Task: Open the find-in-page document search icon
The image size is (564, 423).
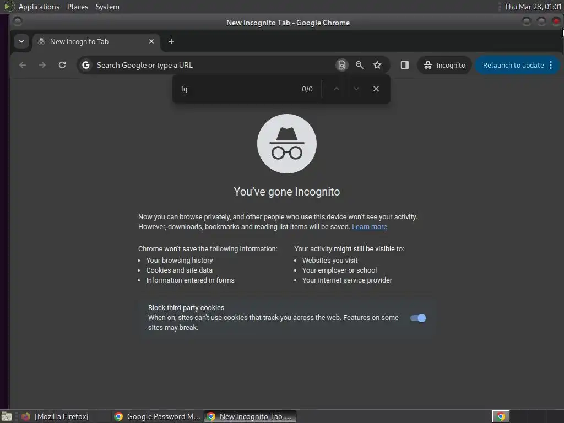Action: pyautogui.click(x=341, y=65)
